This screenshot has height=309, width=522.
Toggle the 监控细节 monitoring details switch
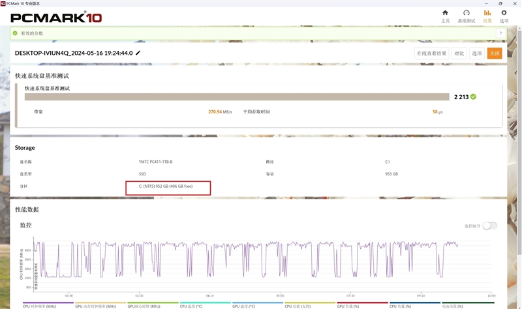[x=490, y=226]
